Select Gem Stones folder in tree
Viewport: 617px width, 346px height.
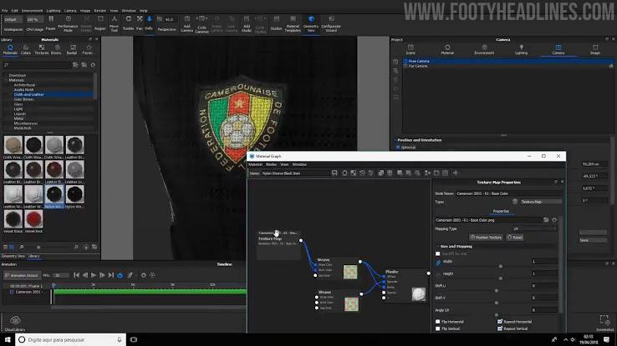click(23, 99)
